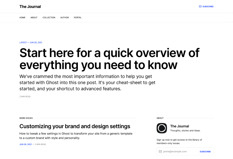
Task: Click the featured post excerpt paragraph
Action: click(87, 82)
